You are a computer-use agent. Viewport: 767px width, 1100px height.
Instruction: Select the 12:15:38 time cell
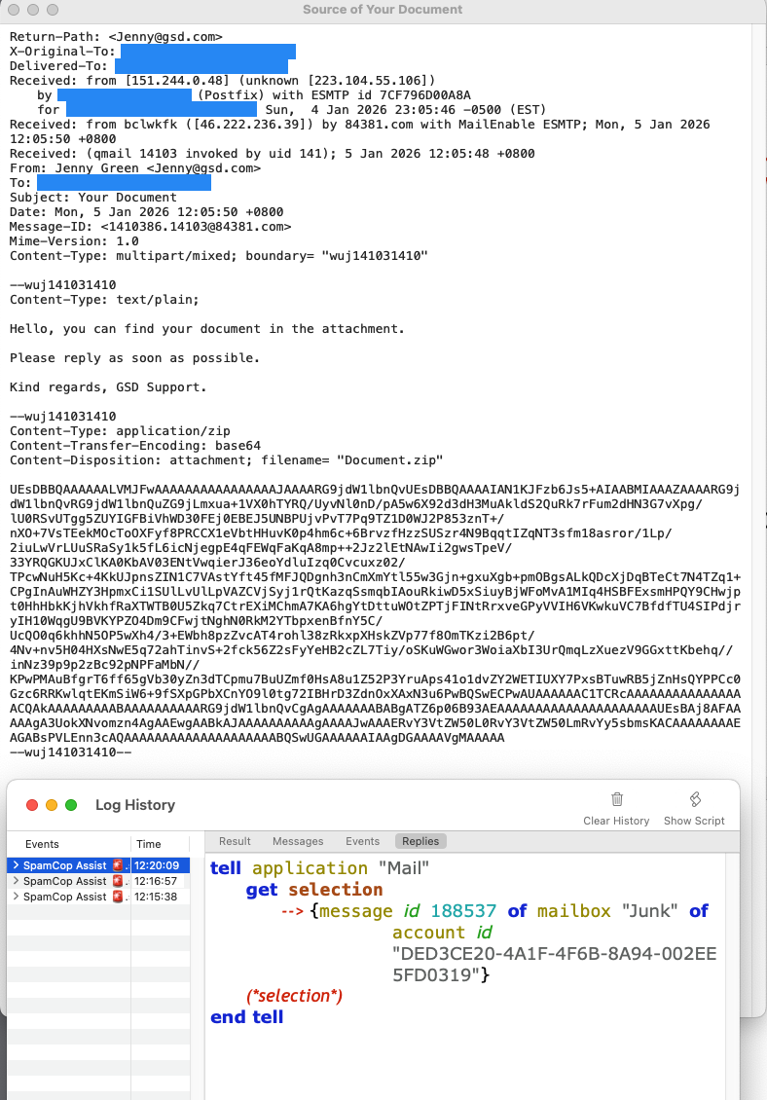pos(156,897)
